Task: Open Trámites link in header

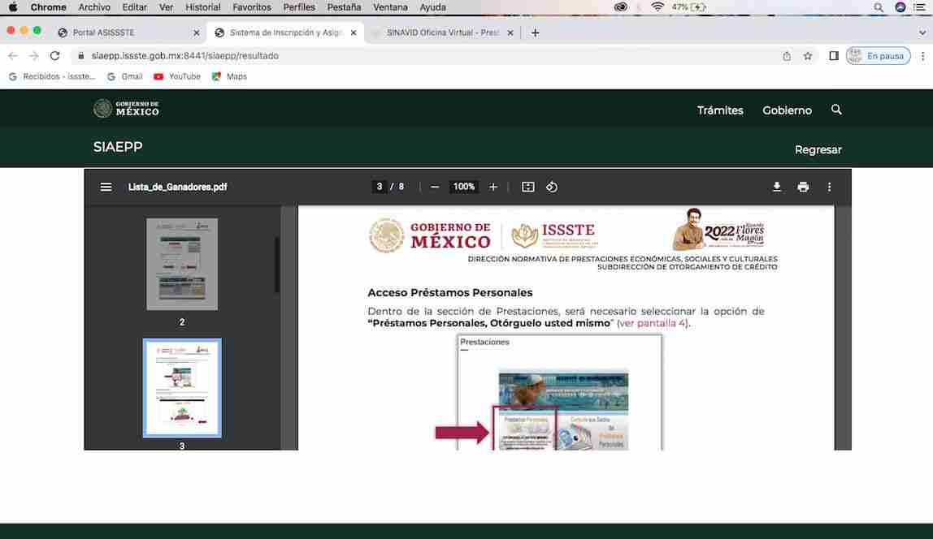Action: (720, 110)
